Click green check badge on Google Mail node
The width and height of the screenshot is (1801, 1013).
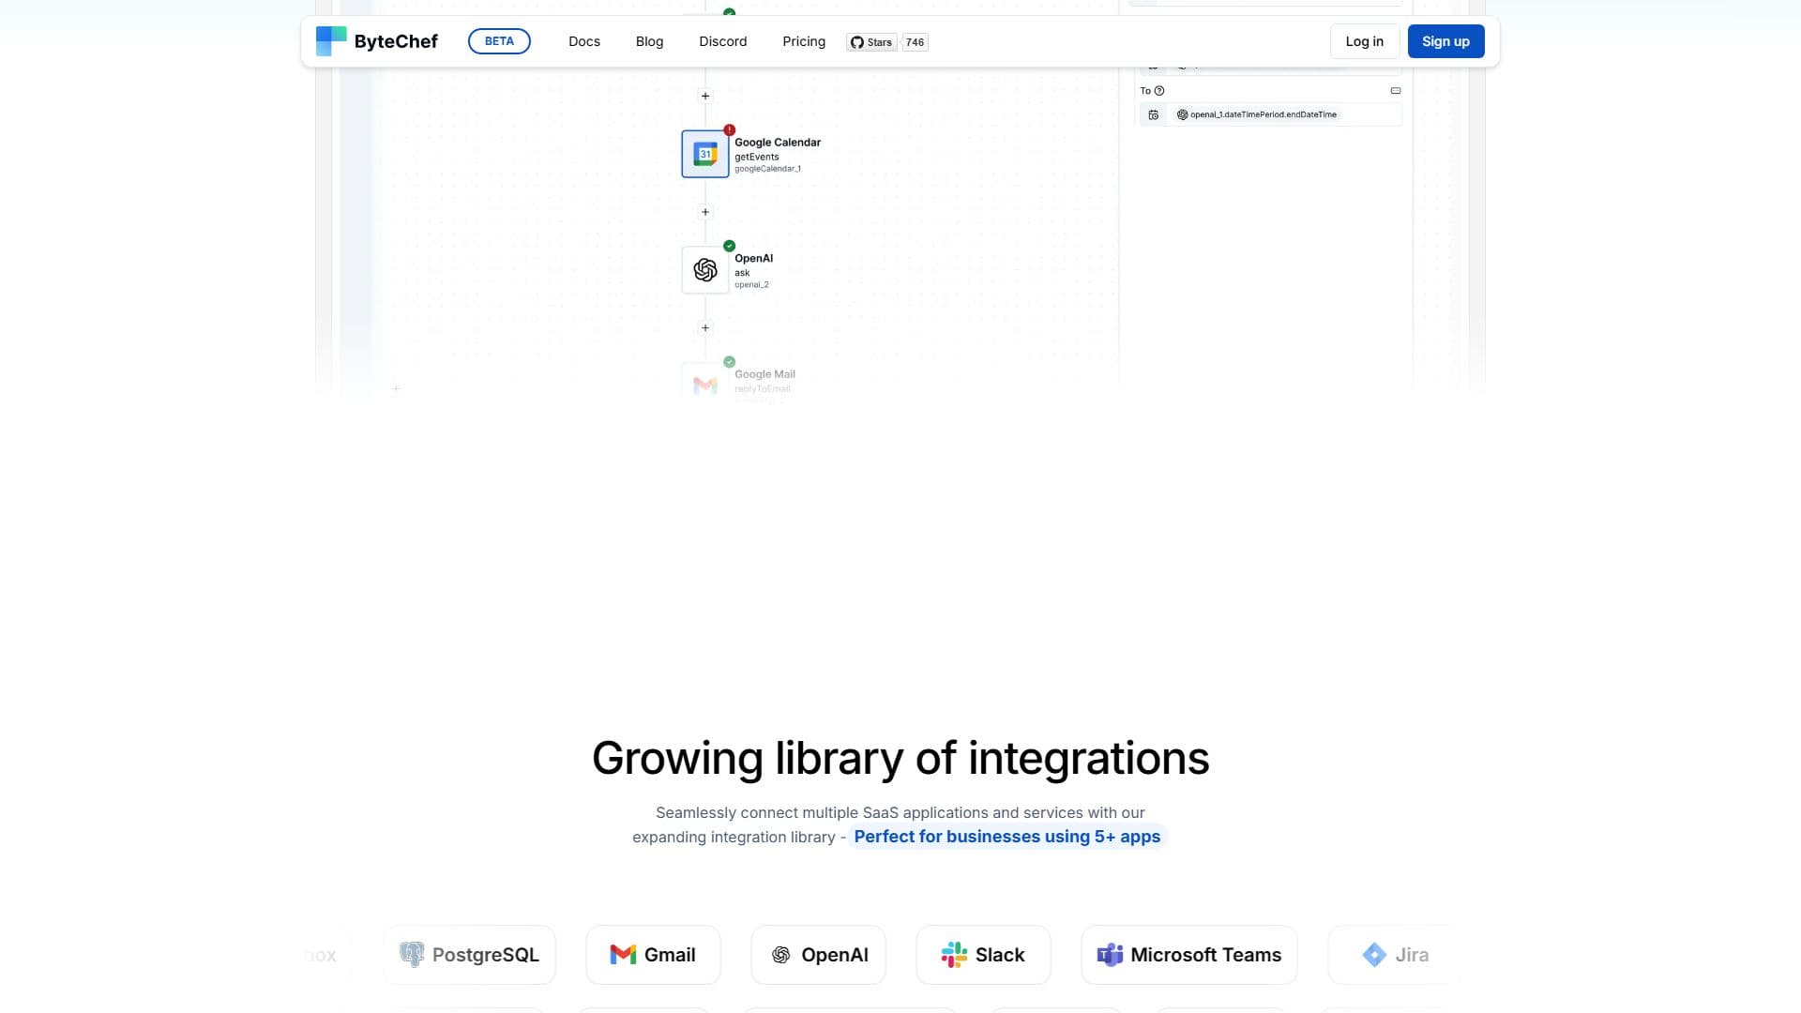729,362
